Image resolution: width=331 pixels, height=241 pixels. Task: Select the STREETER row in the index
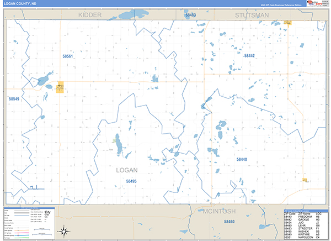point(302,228)
